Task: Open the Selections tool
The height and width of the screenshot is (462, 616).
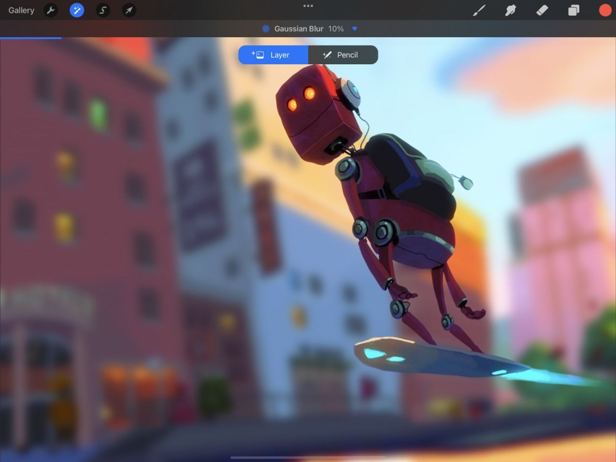Action: 103,10
